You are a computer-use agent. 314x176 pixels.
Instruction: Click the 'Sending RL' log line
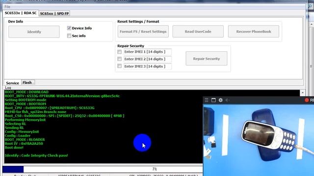[x=14, y=128]
